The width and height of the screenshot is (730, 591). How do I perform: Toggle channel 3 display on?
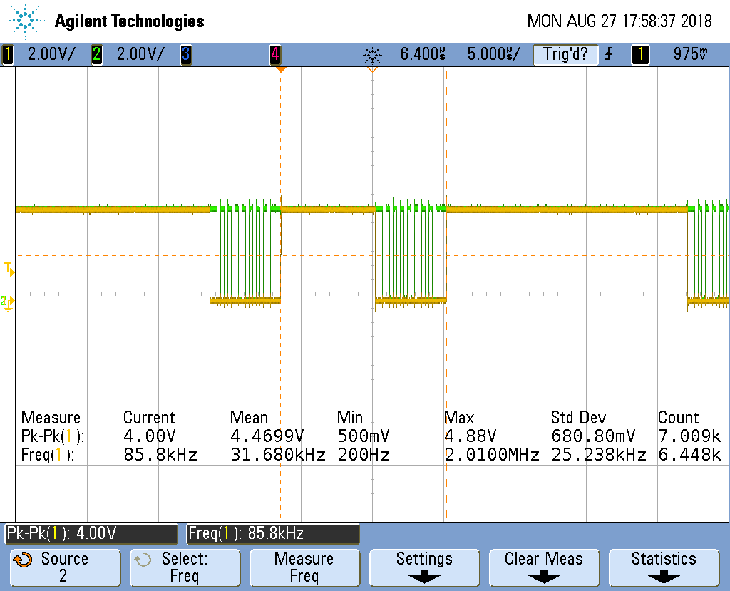186,54
